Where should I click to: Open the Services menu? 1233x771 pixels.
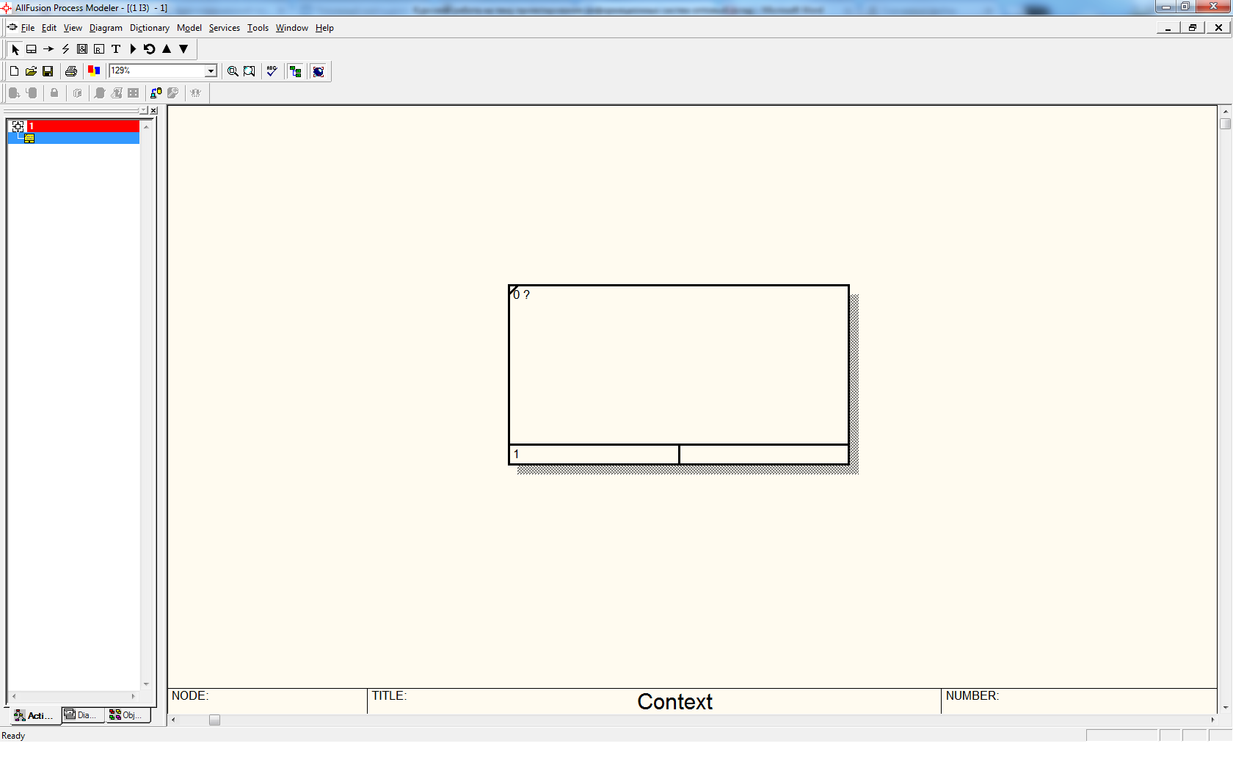(224, 28)
